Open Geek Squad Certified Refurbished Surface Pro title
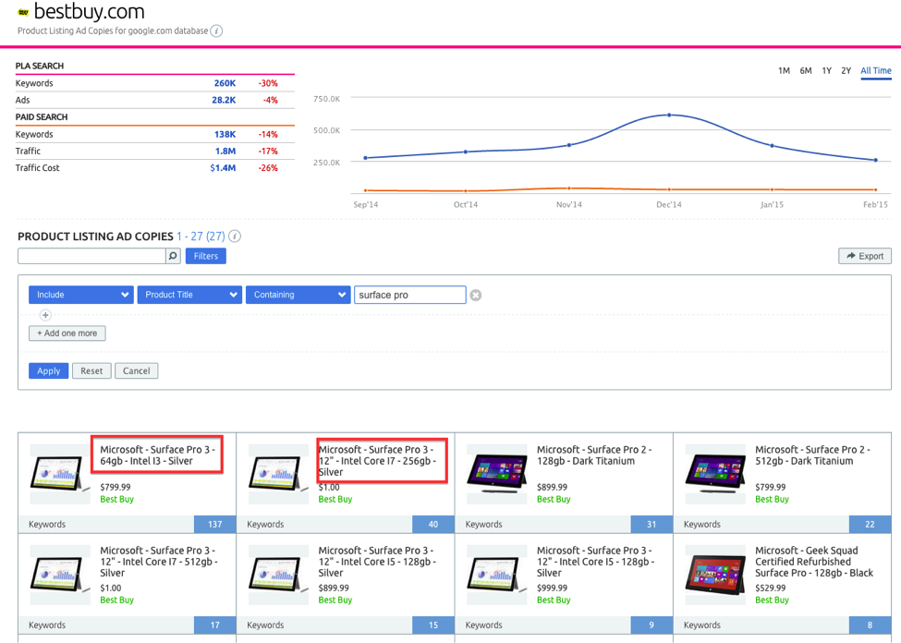The image size is (901, 643). tap(813, 562)
